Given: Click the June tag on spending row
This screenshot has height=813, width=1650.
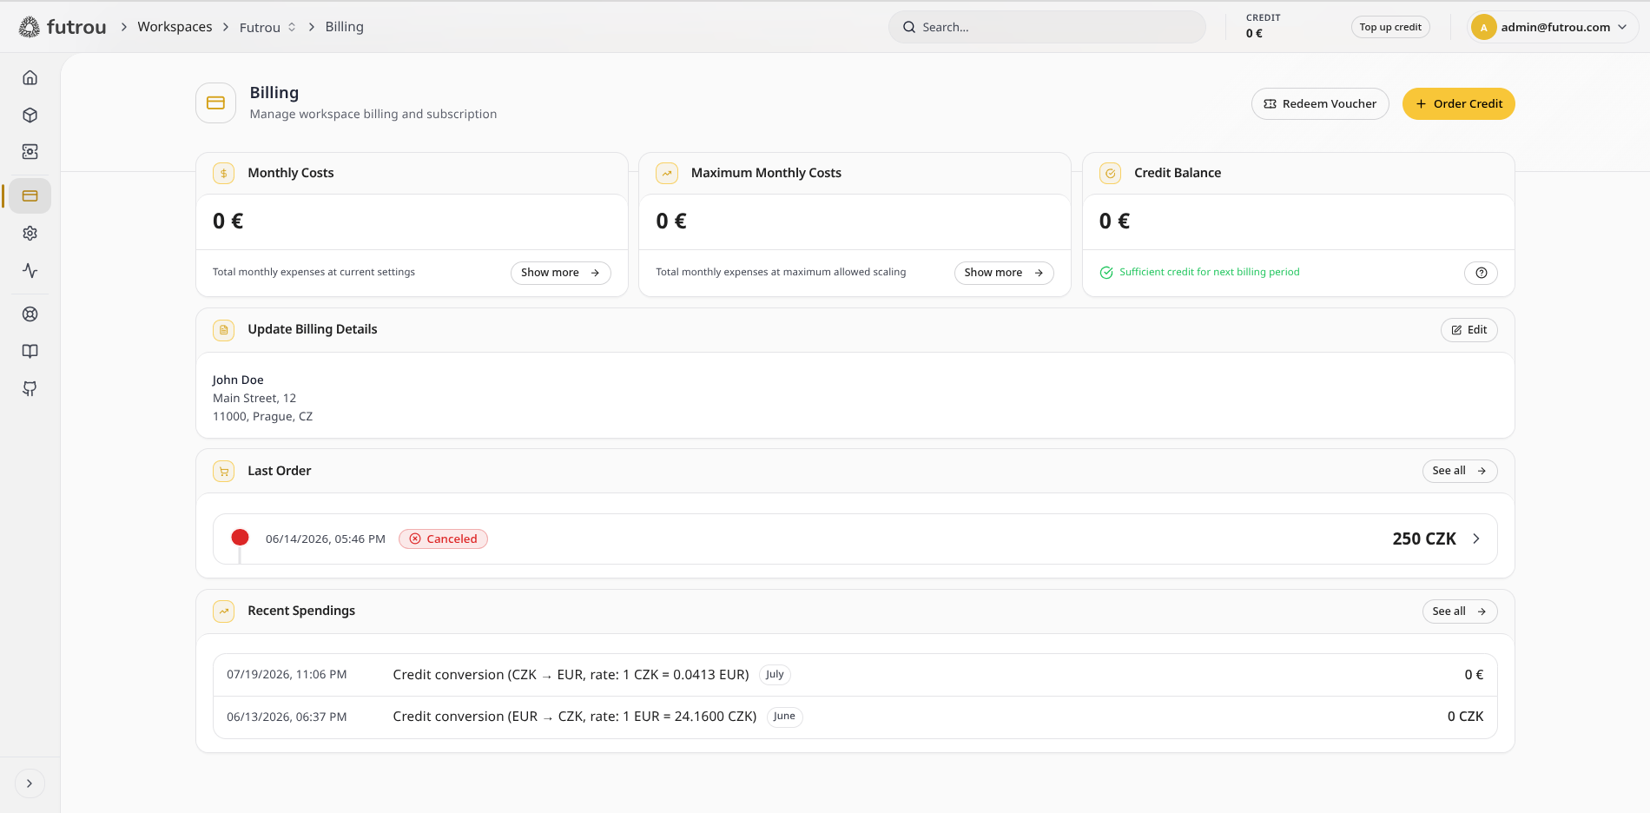Looking at the screenshot, I should point(784,717).
